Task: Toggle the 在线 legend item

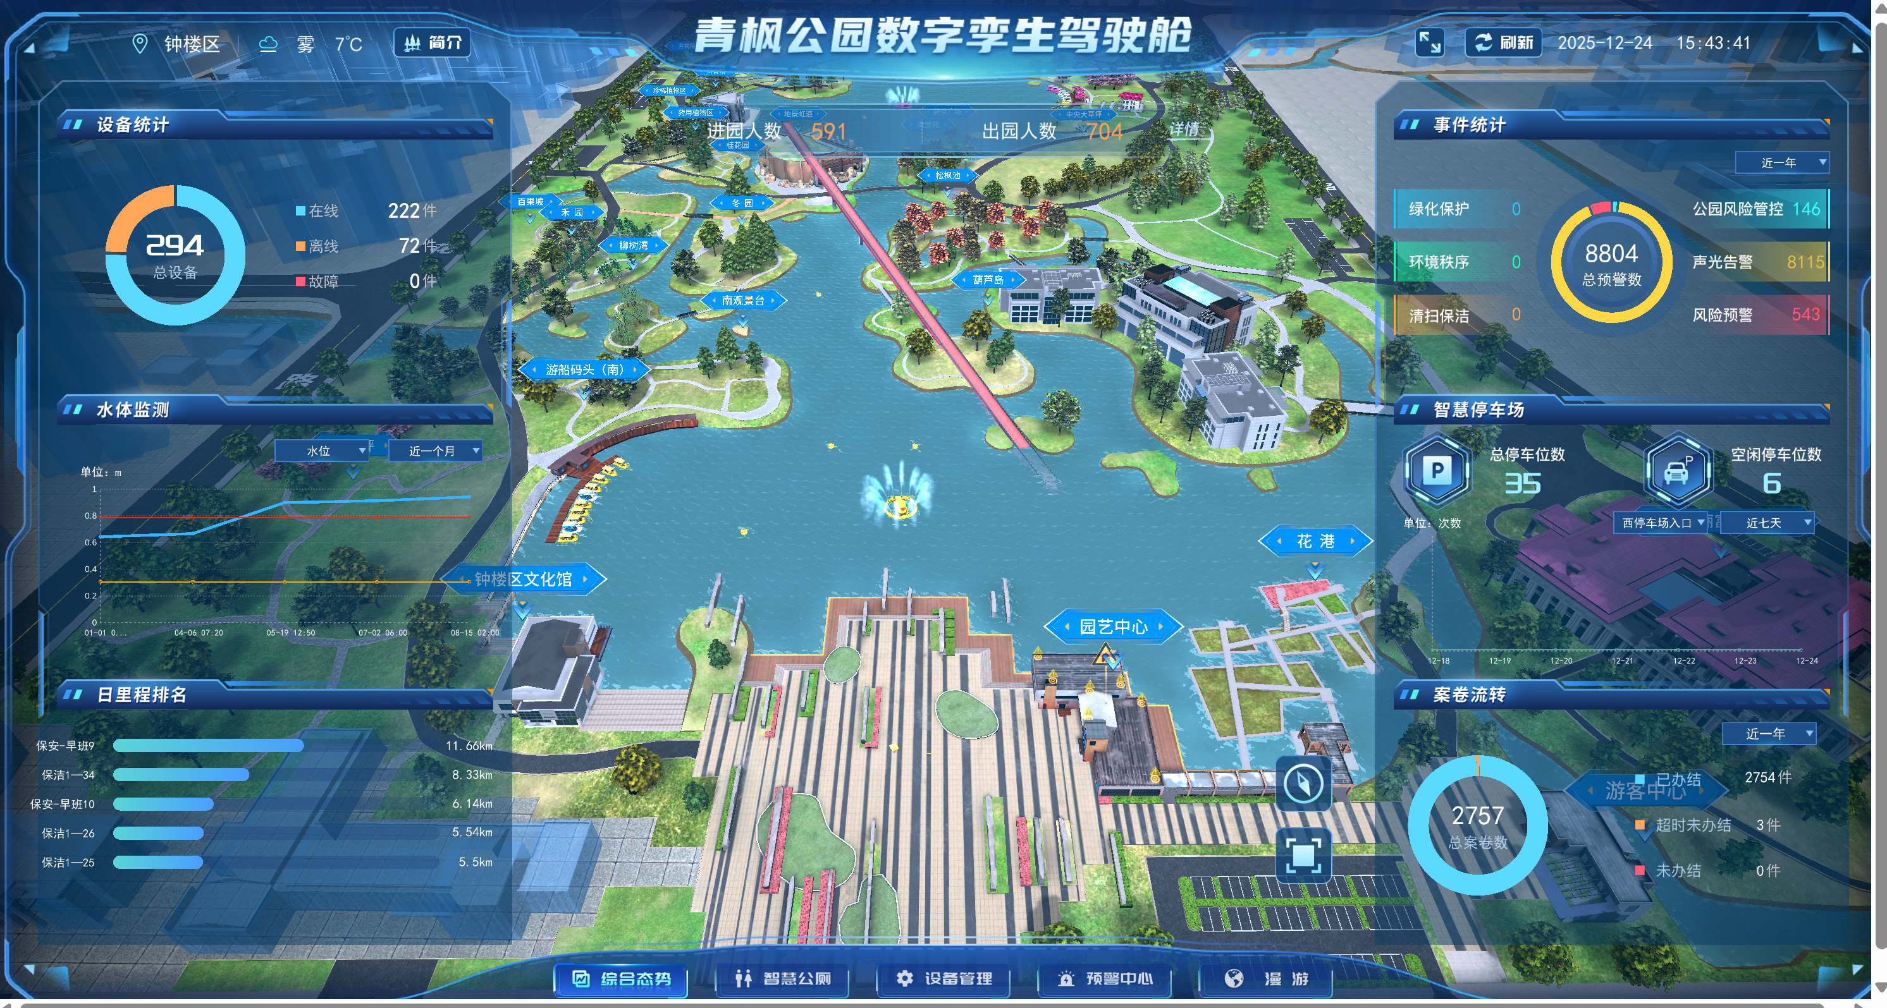Action: click(317, 211)
